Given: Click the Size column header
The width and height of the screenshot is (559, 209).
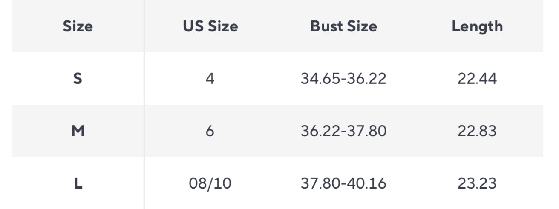Looking at the screenshot, I should [78, 26].
